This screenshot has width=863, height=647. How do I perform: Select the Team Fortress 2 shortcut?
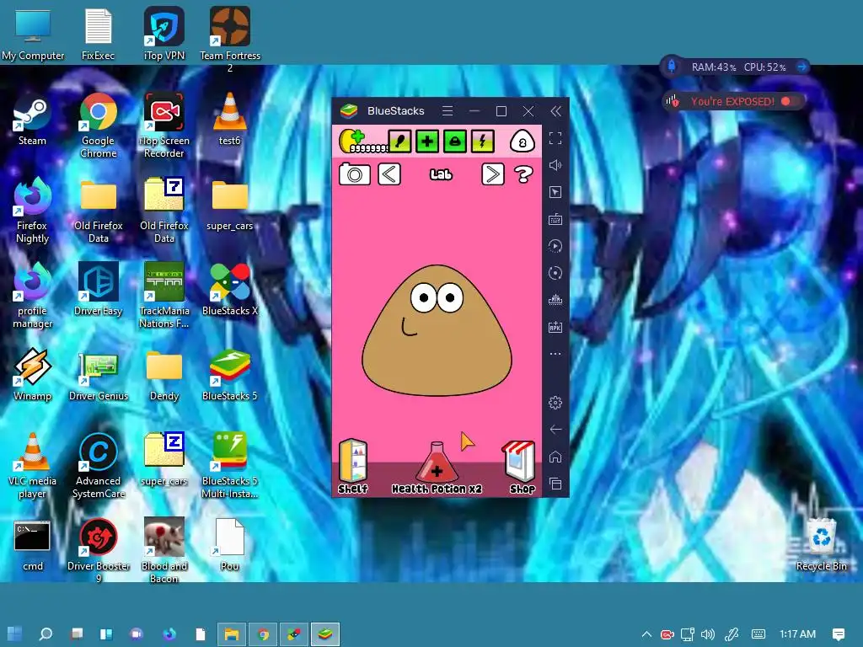pyautogui.click(x=230, y=40)
